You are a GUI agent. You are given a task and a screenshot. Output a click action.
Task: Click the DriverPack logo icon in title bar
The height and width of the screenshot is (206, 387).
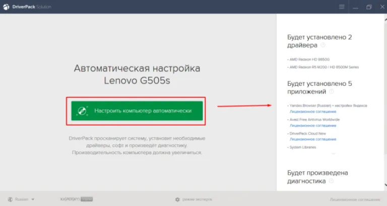(6, 7)
